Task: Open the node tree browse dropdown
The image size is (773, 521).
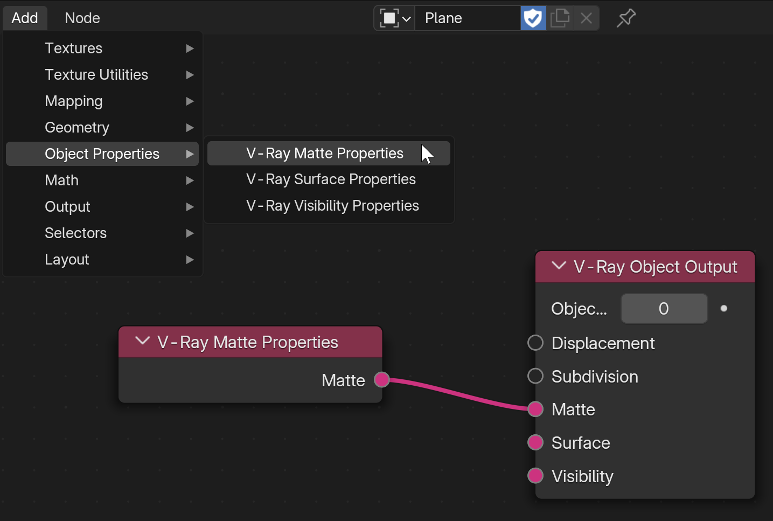Action: point(395,18)
